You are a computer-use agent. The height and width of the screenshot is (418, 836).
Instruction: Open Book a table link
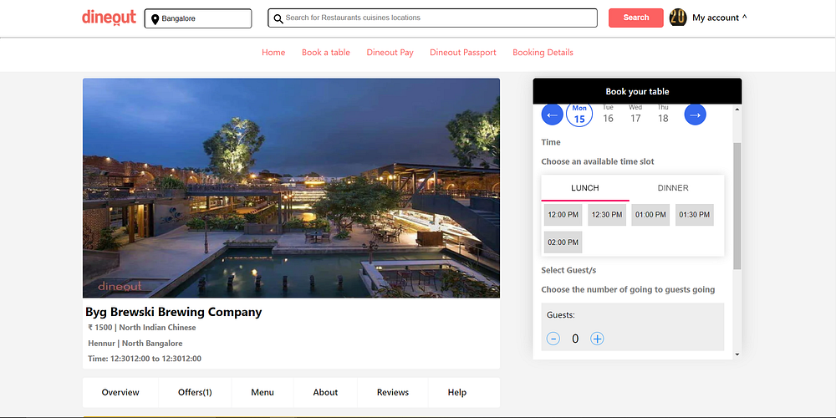pyautogui.click(x=326, y=52)
